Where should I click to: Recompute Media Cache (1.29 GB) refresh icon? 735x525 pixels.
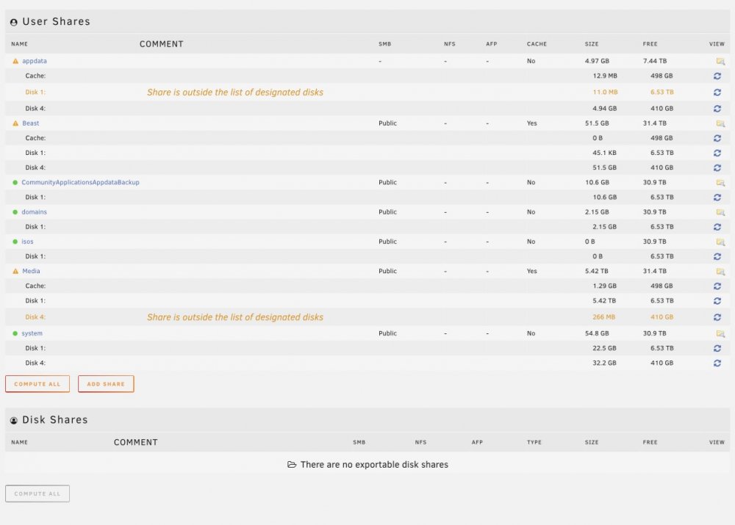click(717, 286)
